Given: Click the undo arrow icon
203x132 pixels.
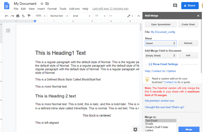Looking at the screenshot, I should 7,16.
